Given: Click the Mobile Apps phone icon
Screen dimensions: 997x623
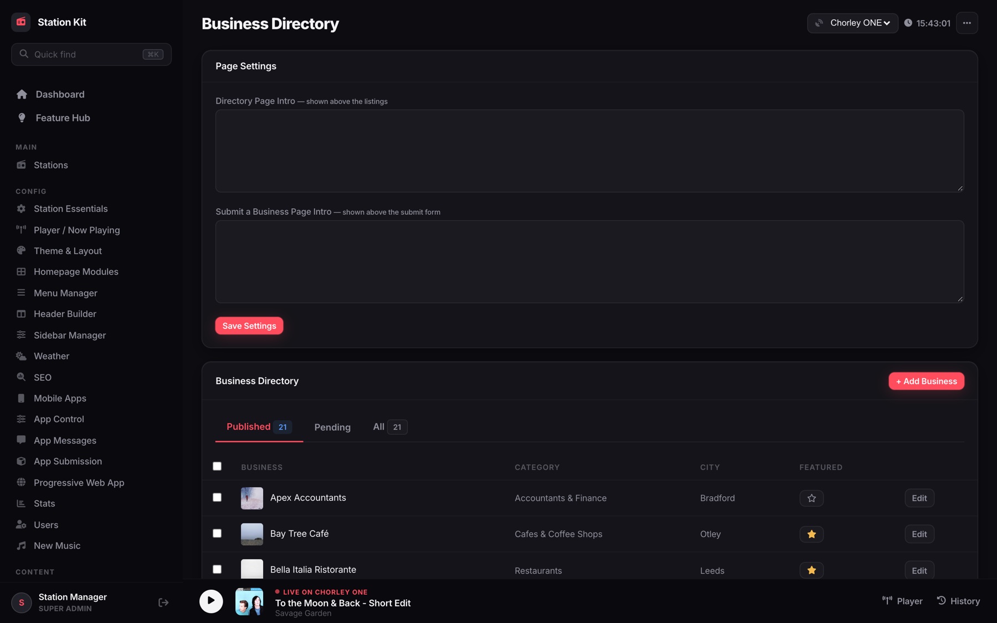Looking at the screenshot, I should point(21,398).
